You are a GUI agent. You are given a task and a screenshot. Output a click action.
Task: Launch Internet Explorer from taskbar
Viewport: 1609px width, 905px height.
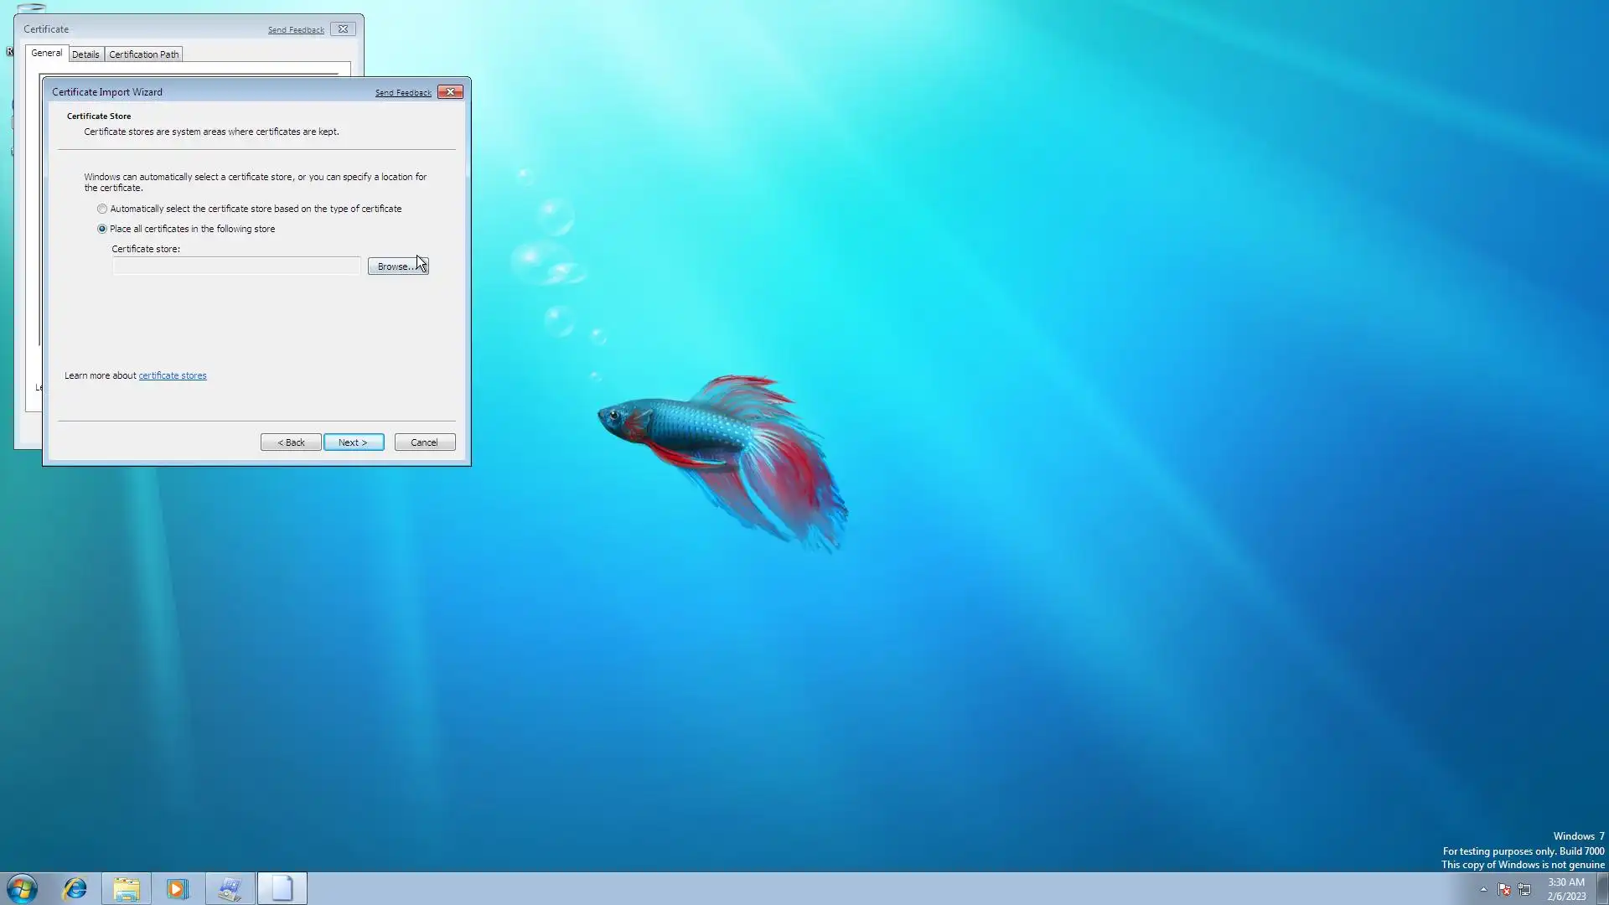pos(75,888)
